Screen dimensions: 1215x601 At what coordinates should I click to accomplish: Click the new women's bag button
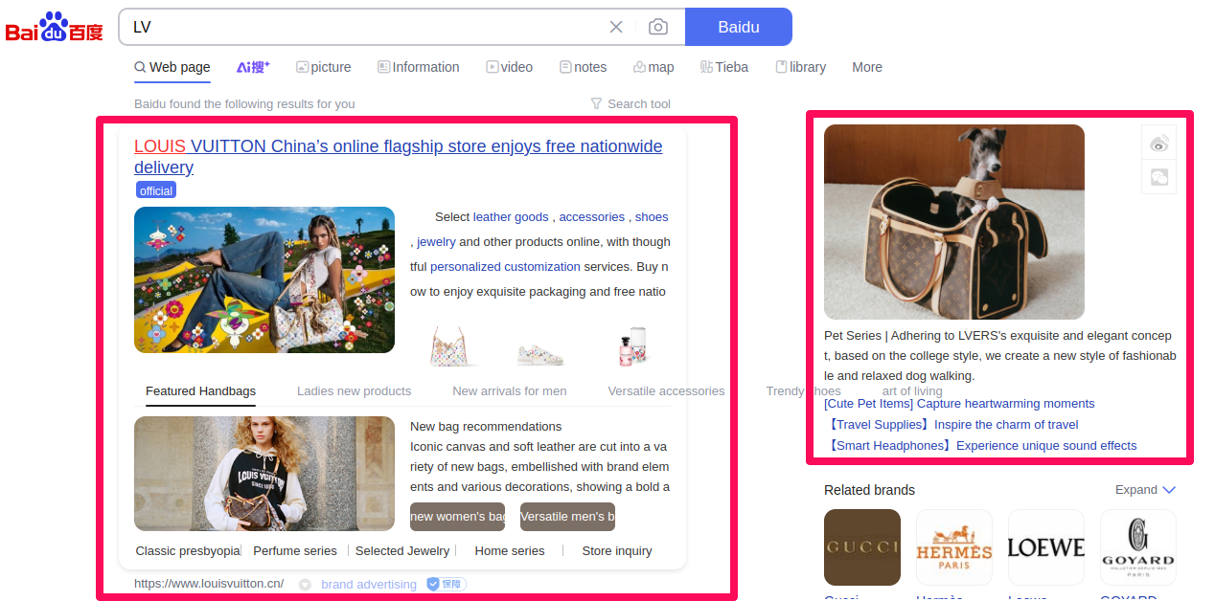coord(457,516)
